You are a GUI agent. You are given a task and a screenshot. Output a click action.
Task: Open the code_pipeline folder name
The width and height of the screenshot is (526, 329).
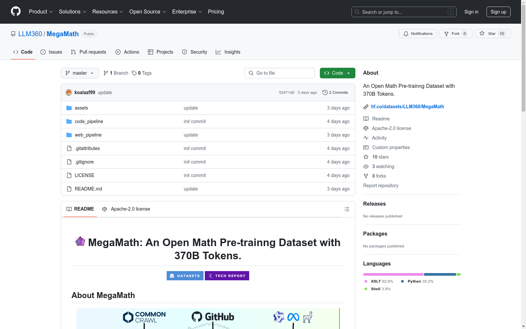89,121
